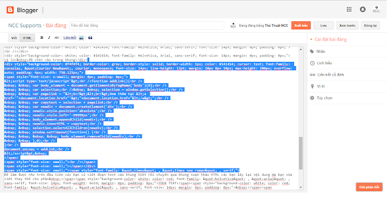
Task: Open the notifications bell
Action: 363,10
